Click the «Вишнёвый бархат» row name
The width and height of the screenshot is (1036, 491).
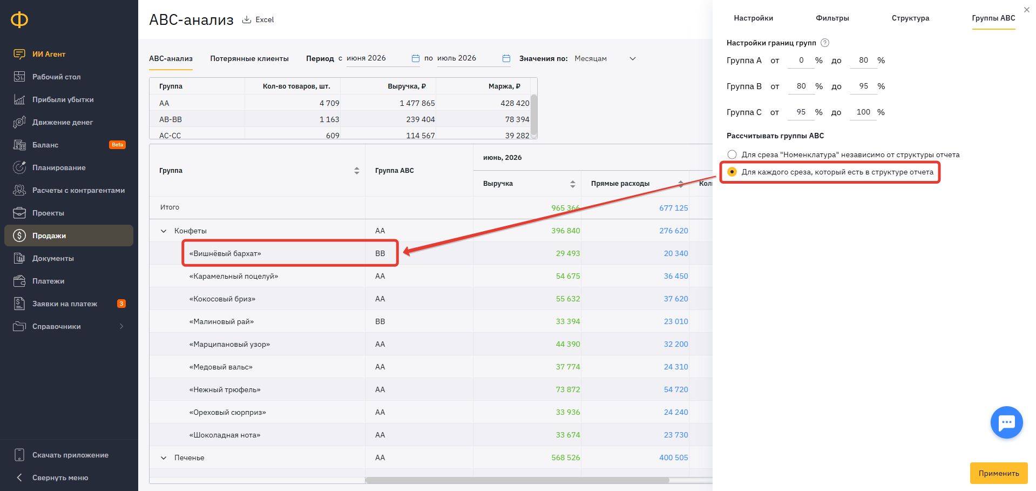click(x=225, y=254)
